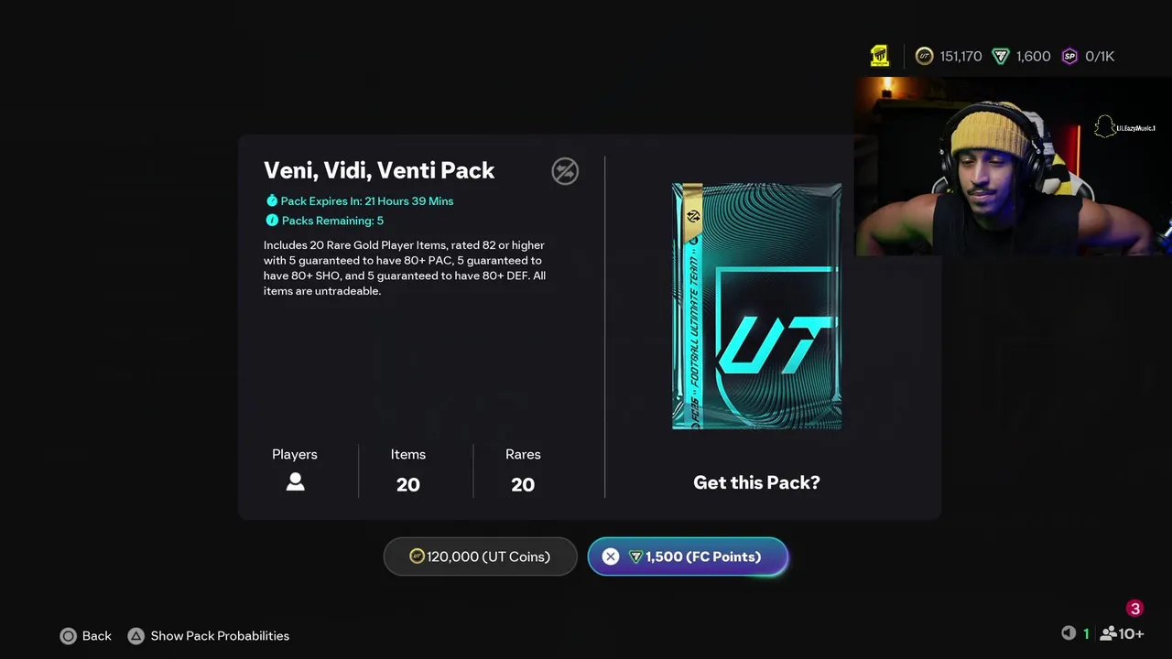
Task: Click the club badge icon in top bar
Action: point(879,56)
